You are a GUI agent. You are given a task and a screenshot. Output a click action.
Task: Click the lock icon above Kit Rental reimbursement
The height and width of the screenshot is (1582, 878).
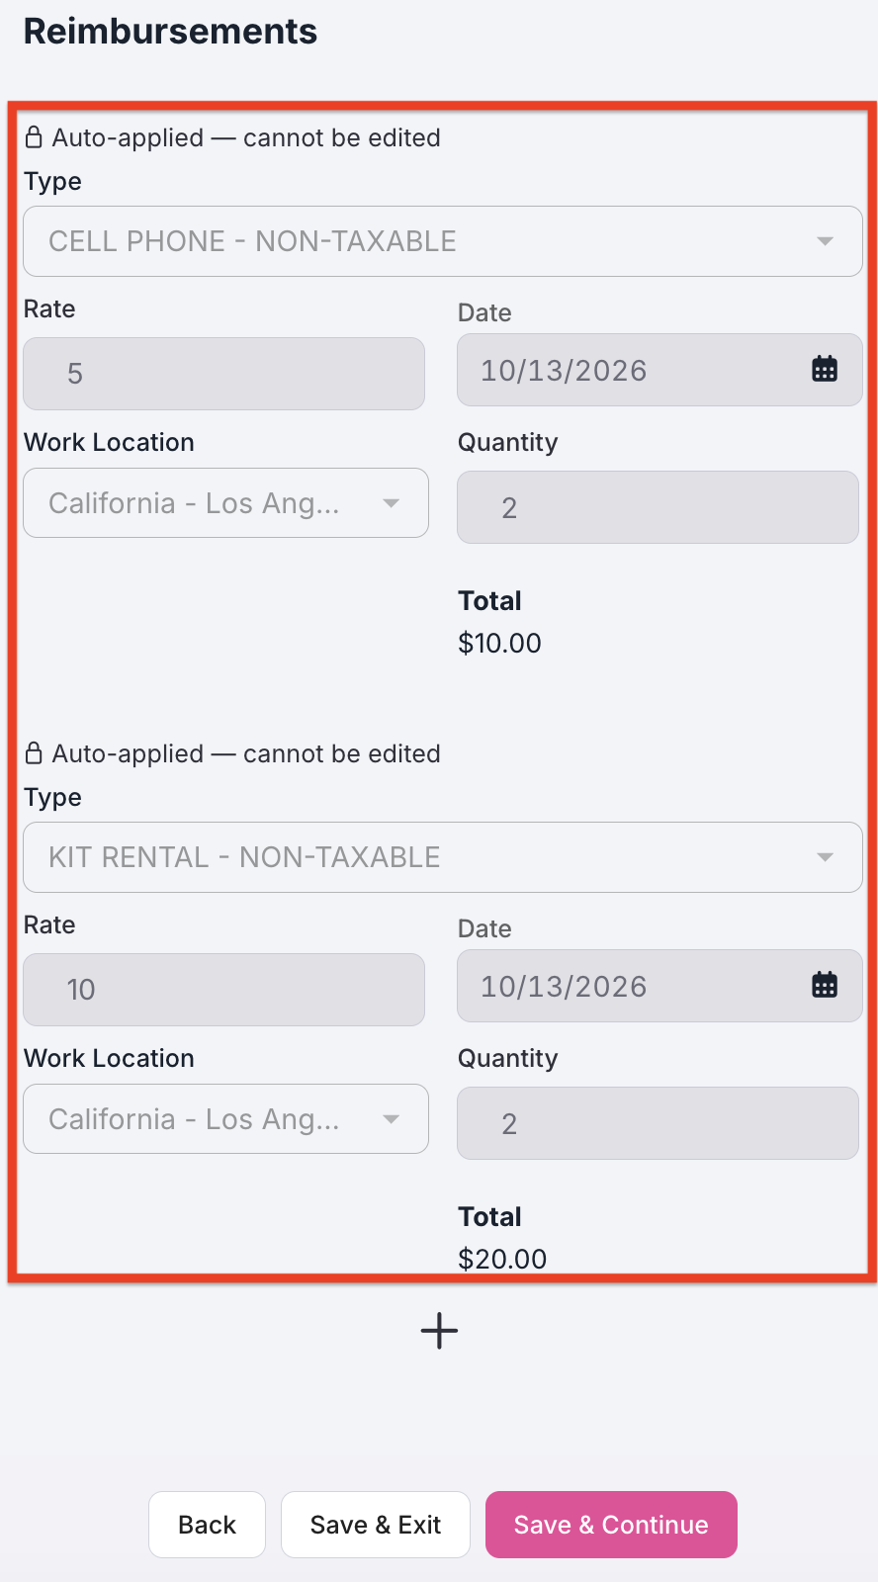click(34, 753)
